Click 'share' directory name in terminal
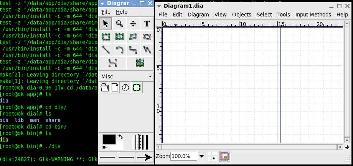This screenshot has height=166, width=353. [53, 120]
